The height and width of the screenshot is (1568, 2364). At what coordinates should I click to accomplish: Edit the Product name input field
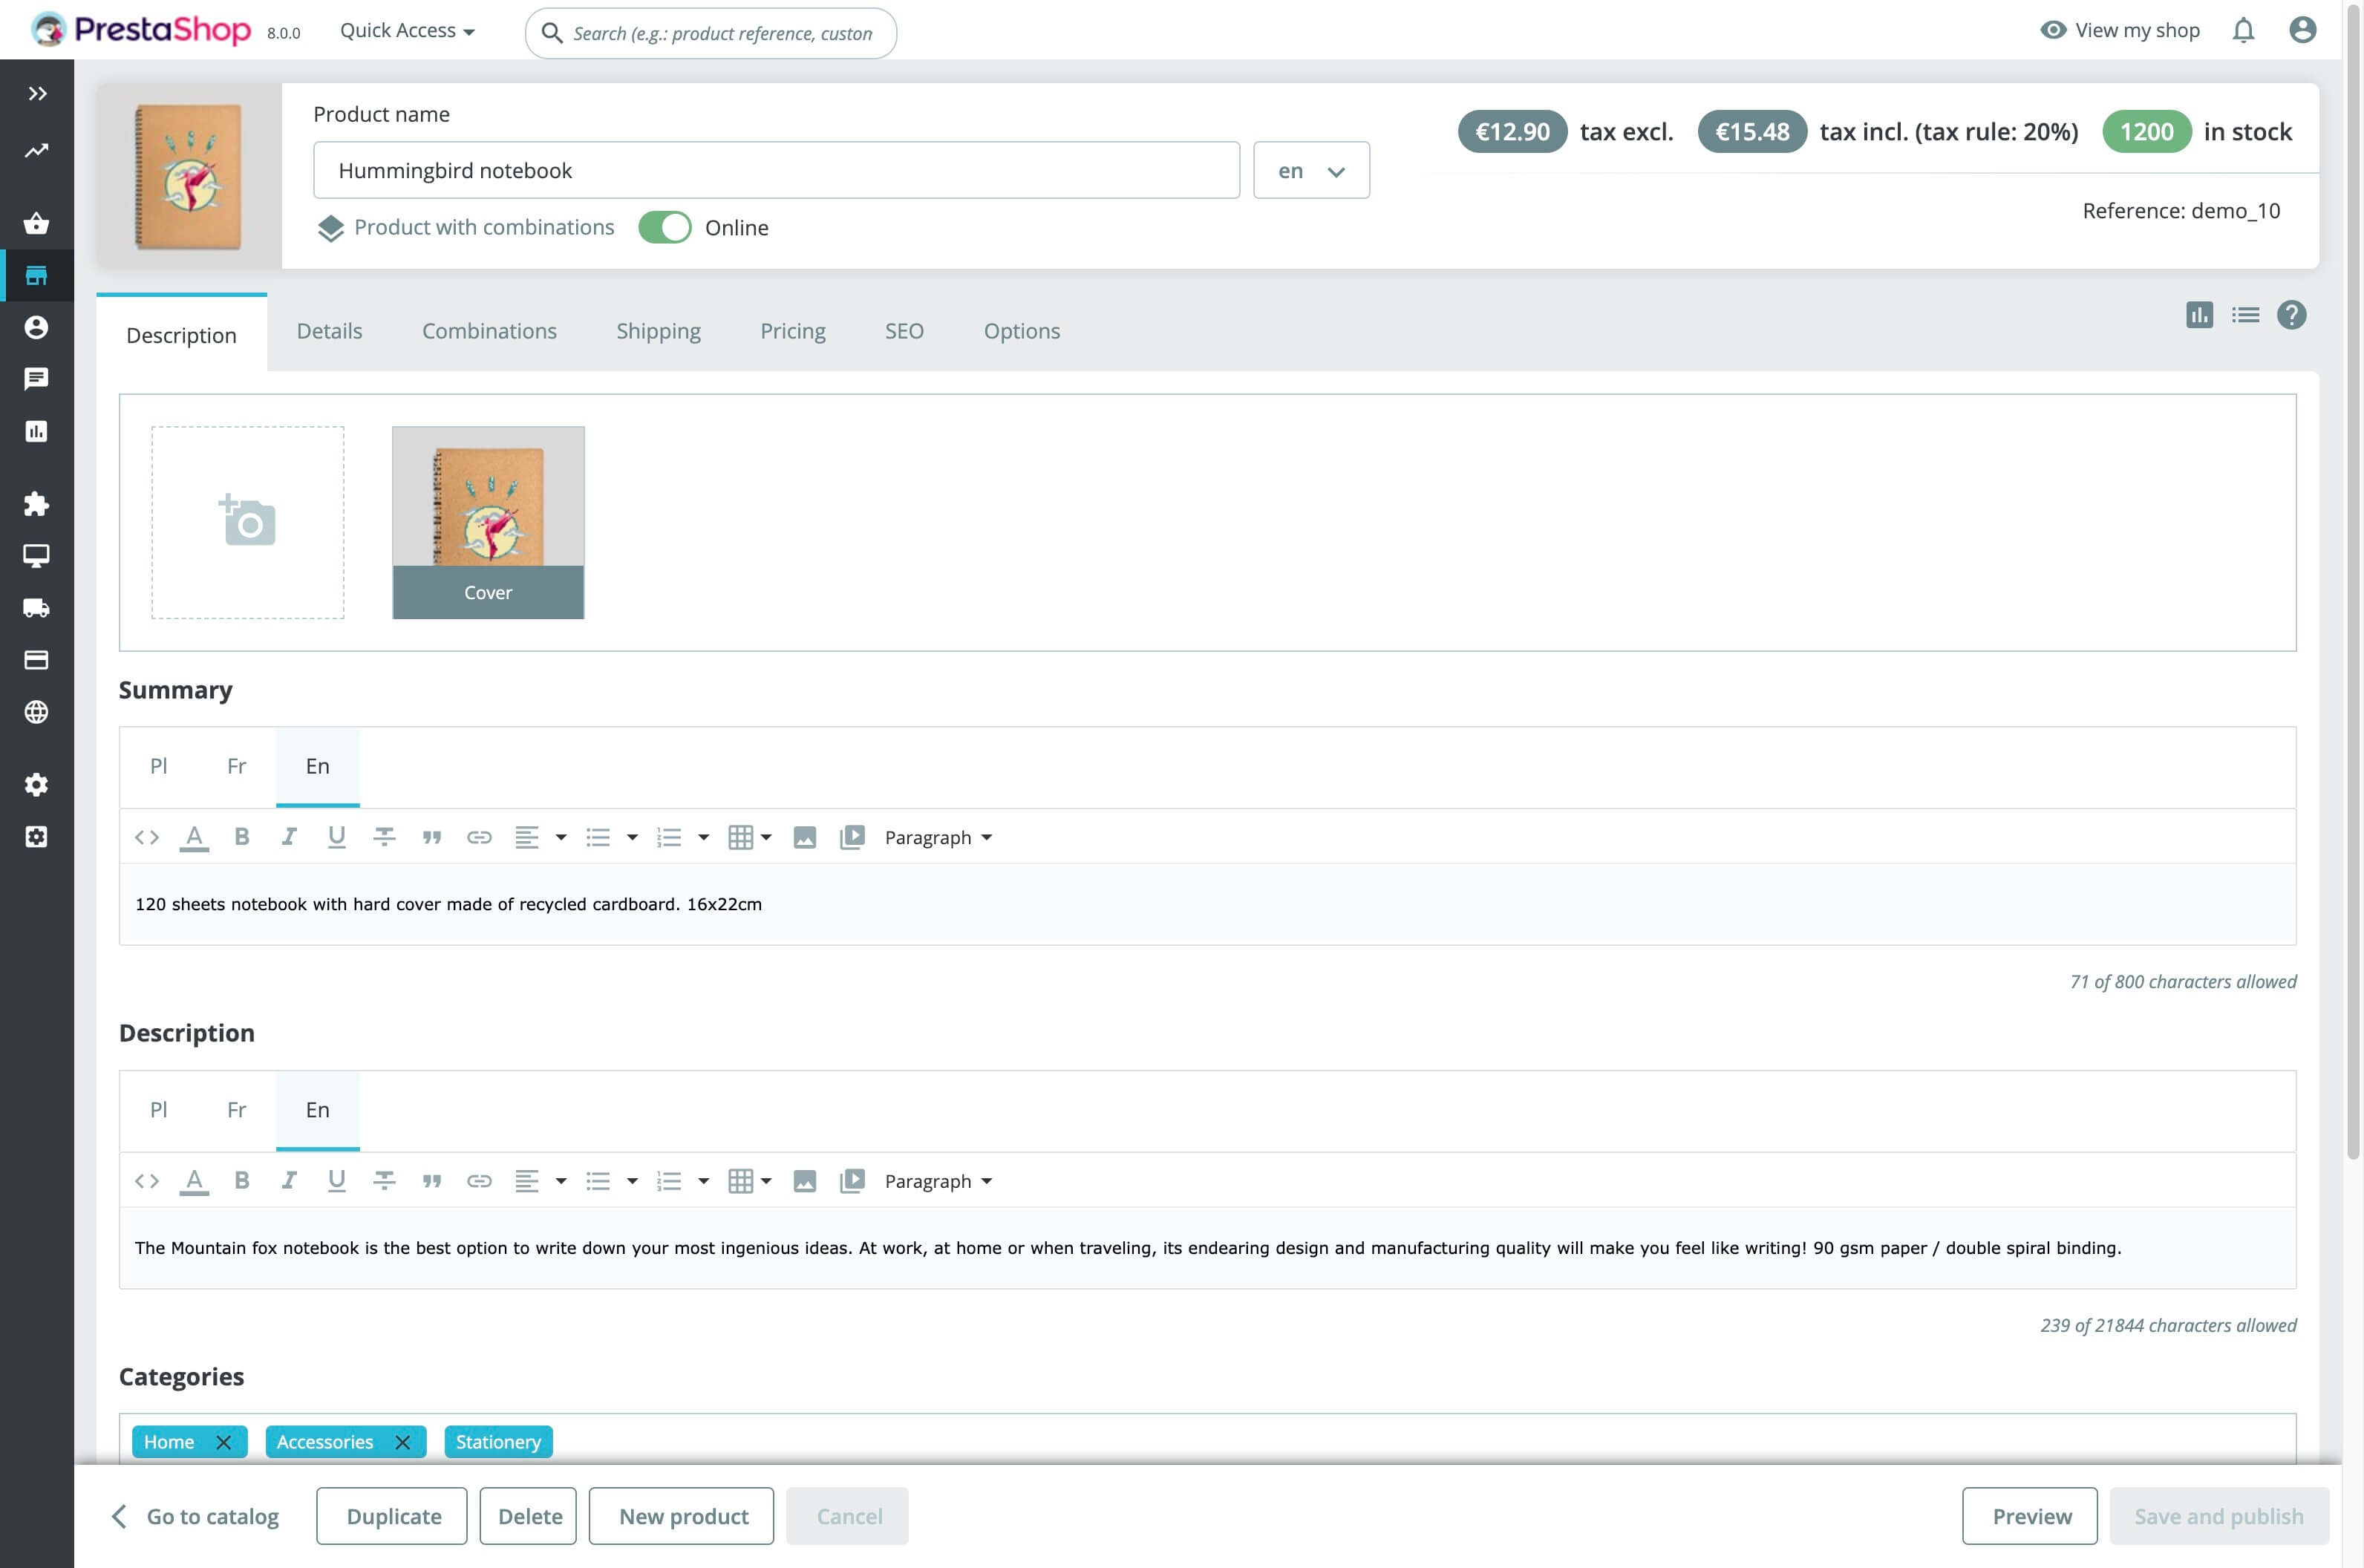coord(776,170)
